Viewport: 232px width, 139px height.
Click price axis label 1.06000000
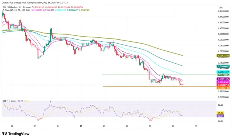click(x=223, y=40)
